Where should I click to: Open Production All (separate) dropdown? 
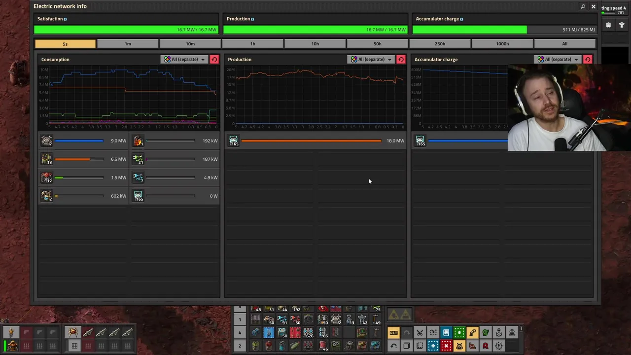click(x=371, y=59)
